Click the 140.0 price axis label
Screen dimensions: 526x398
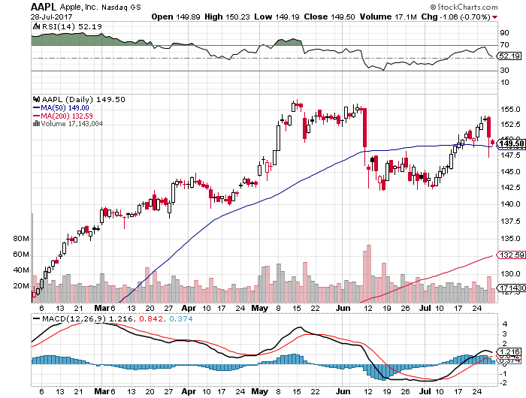tap(510, 204)
